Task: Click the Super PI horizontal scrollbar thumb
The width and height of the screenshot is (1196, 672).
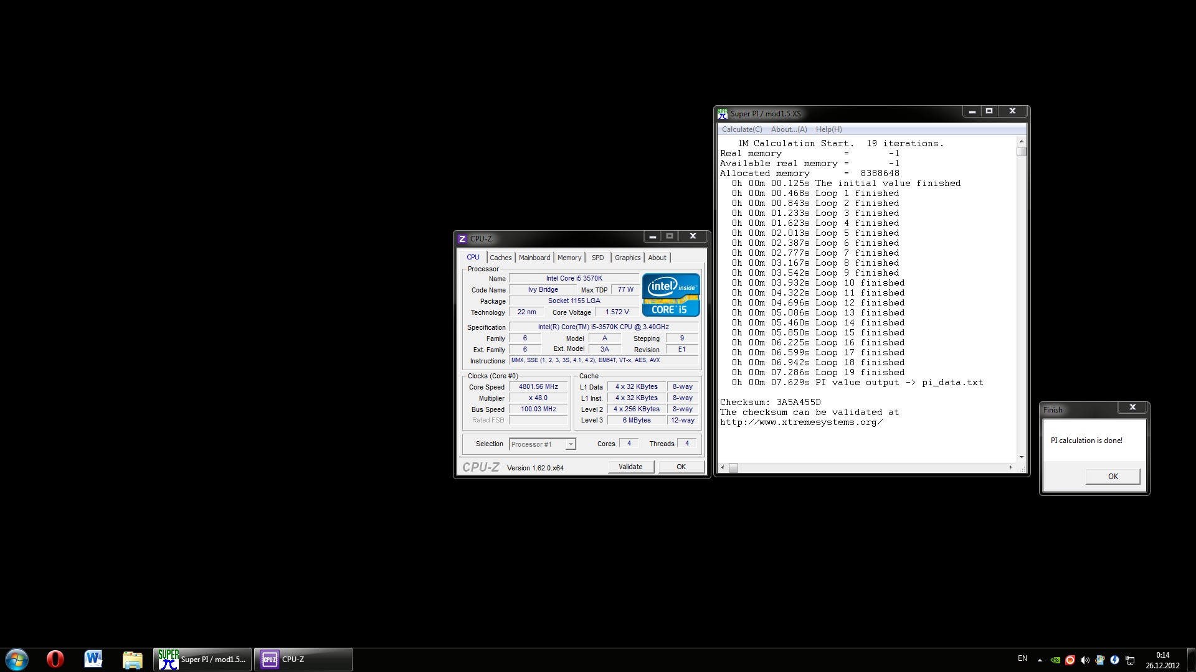Action: click(733, 467)
